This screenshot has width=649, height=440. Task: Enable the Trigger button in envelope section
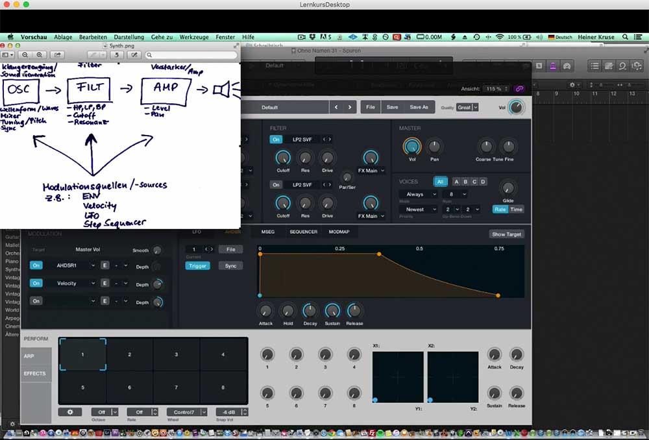197,265
